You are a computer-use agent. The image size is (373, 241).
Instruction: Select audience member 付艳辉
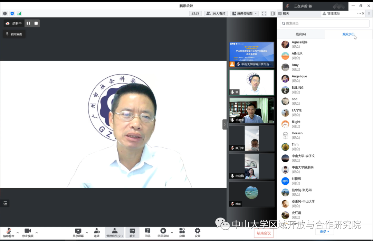[325, 181]
